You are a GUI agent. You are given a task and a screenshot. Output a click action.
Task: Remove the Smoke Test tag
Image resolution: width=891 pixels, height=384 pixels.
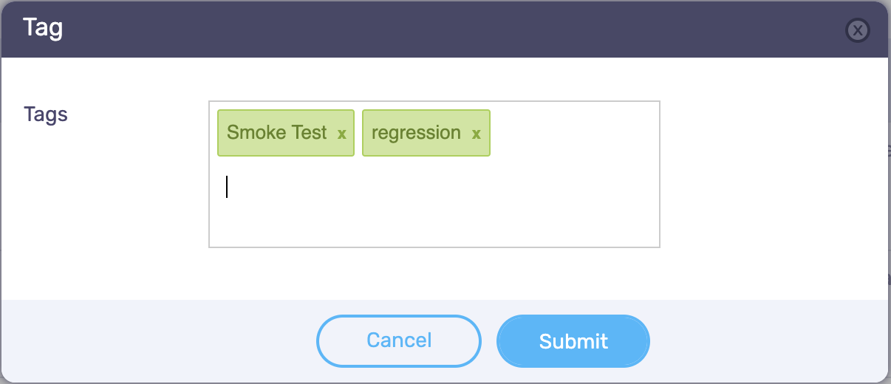342,134
